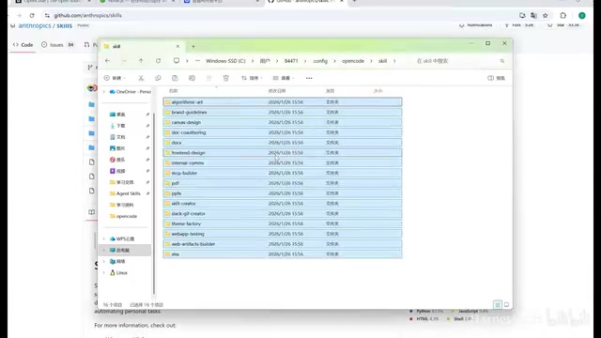Switch to details list view in status bar
Viewport: 601px width, 338px height.
pos(498,304)
